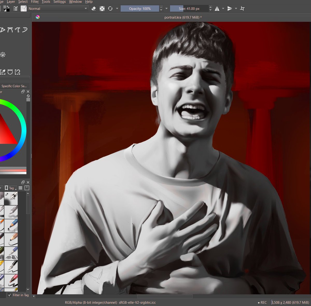This screenshot has width=311, height=306.
Task: Float the color selector docker
Action: 23,92
